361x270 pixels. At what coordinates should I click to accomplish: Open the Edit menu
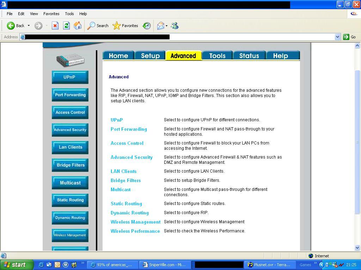coord(21,14)
